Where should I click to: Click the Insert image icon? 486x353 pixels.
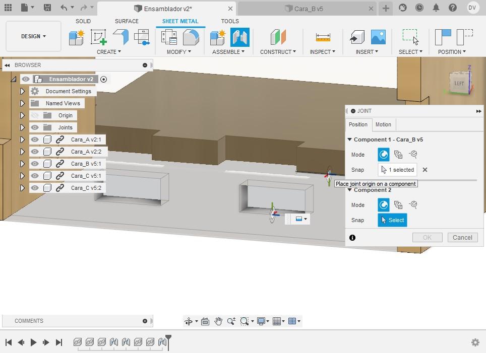click(x=379, y=37)
